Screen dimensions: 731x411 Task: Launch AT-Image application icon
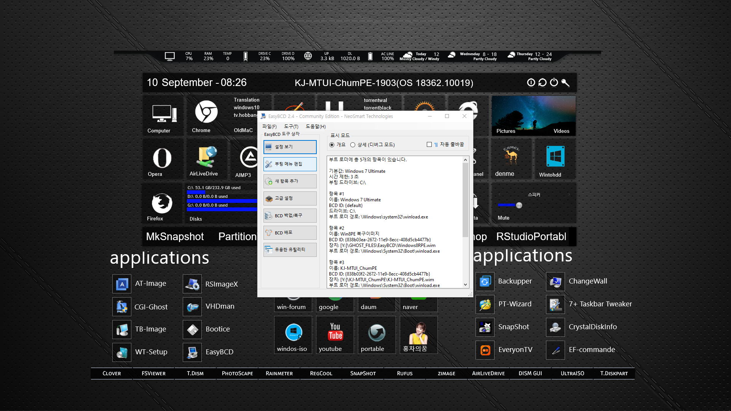(x=122, y=284)
